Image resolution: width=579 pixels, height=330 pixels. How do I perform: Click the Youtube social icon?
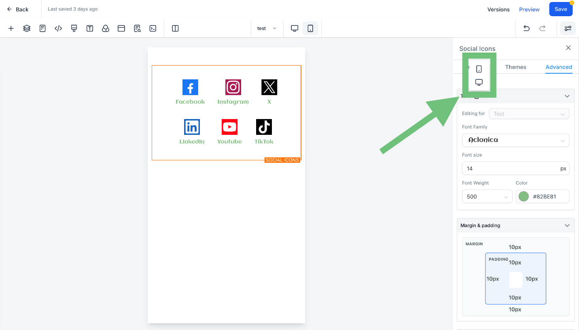pos(229,127)
